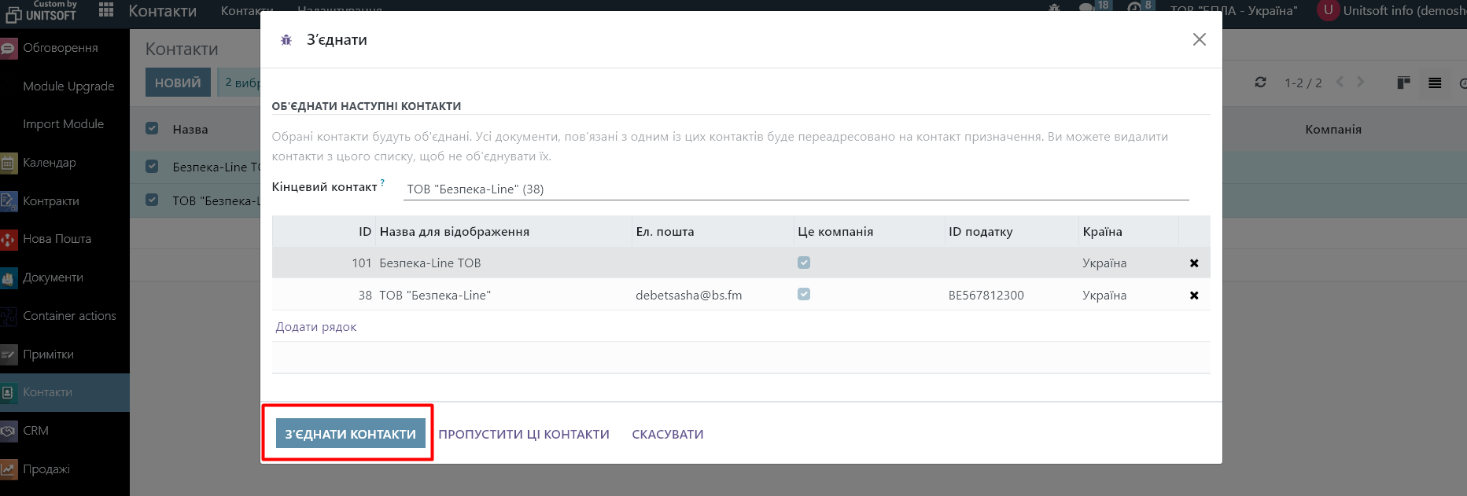Switch to list view icon
Viewport: 1467px width, 496px height.
(1435, 83)
